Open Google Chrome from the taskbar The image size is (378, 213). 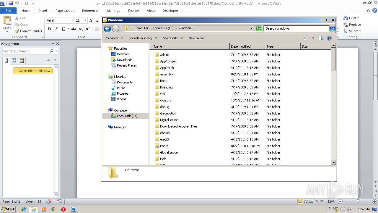53,209
